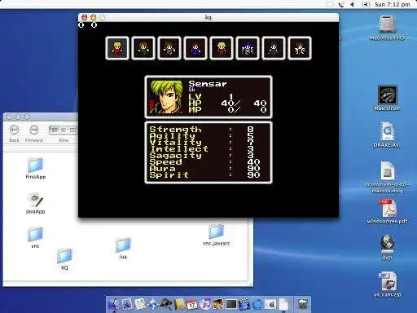Open Finder from the Dock

tap(113, 304)
